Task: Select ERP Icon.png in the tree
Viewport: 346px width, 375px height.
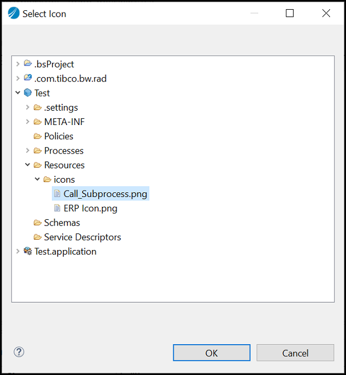Action: pos(90,208)
